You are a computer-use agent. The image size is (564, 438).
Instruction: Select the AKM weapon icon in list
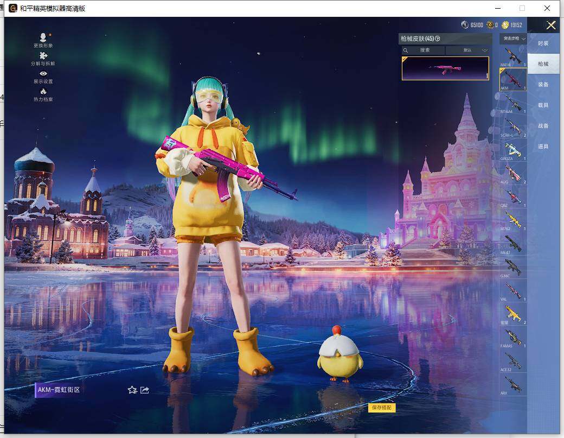point(513,80)
